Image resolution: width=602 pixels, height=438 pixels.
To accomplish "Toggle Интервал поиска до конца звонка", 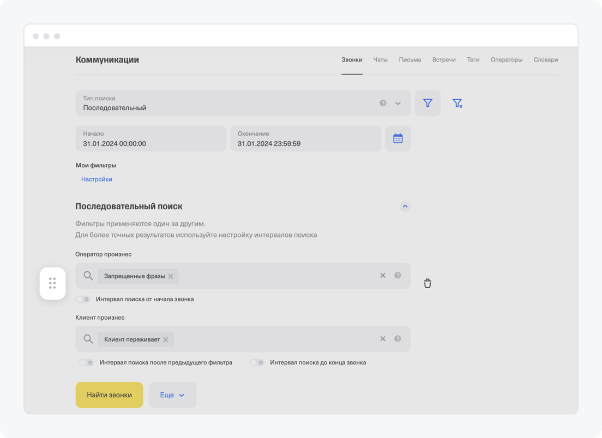I will point(257,362).
